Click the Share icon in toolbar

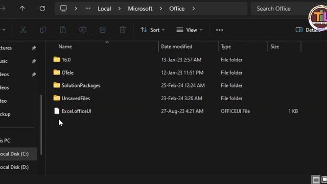click(x=103, y=30)
